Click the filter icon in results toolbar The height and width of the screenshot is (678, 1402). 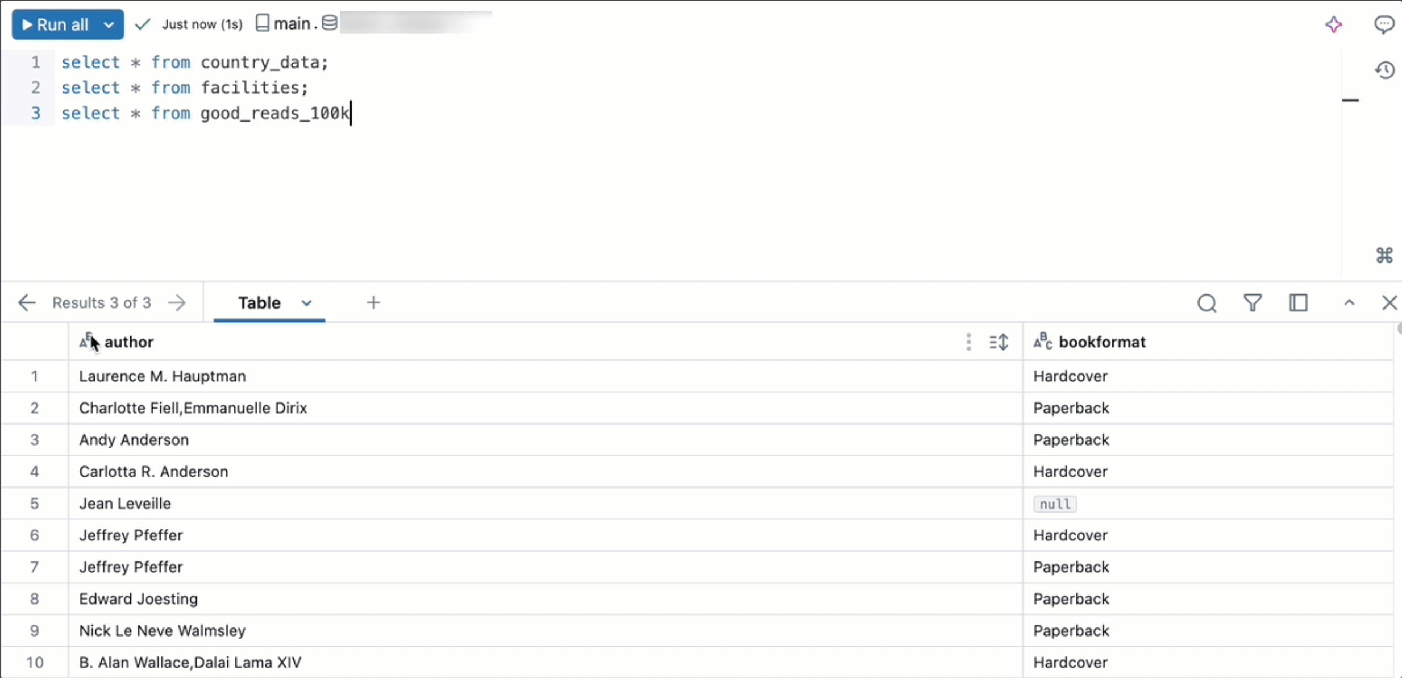click(x=1252, y=302)
